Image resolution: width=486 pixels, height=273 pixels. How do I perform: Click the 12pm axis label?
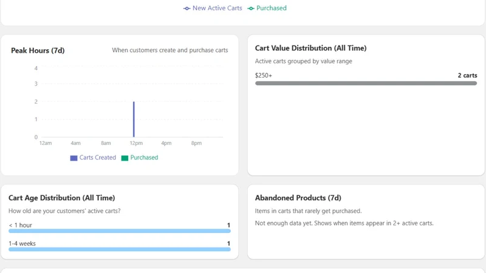(136, 143)
